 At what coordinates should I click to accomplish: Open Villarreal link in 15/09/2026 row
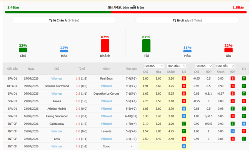point(57,79)
